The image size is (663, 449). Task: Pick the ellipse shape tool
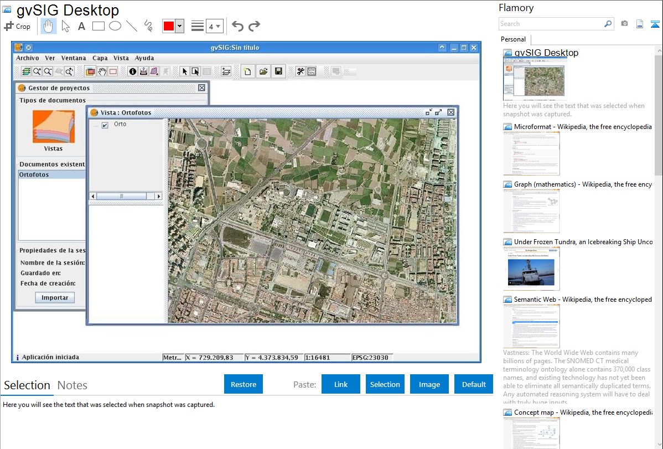click(x=115, y=26)
